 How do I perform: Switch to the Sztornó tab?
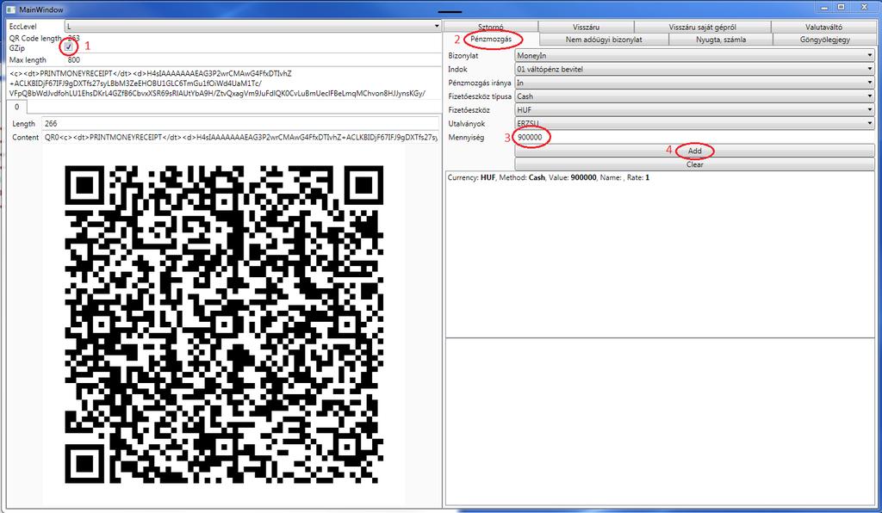[490, 27]
